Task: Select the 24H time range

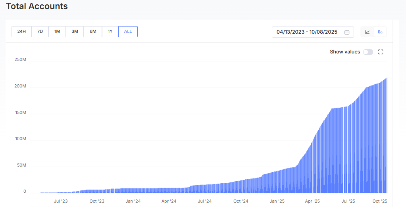Action: click(x=21, y=32)
